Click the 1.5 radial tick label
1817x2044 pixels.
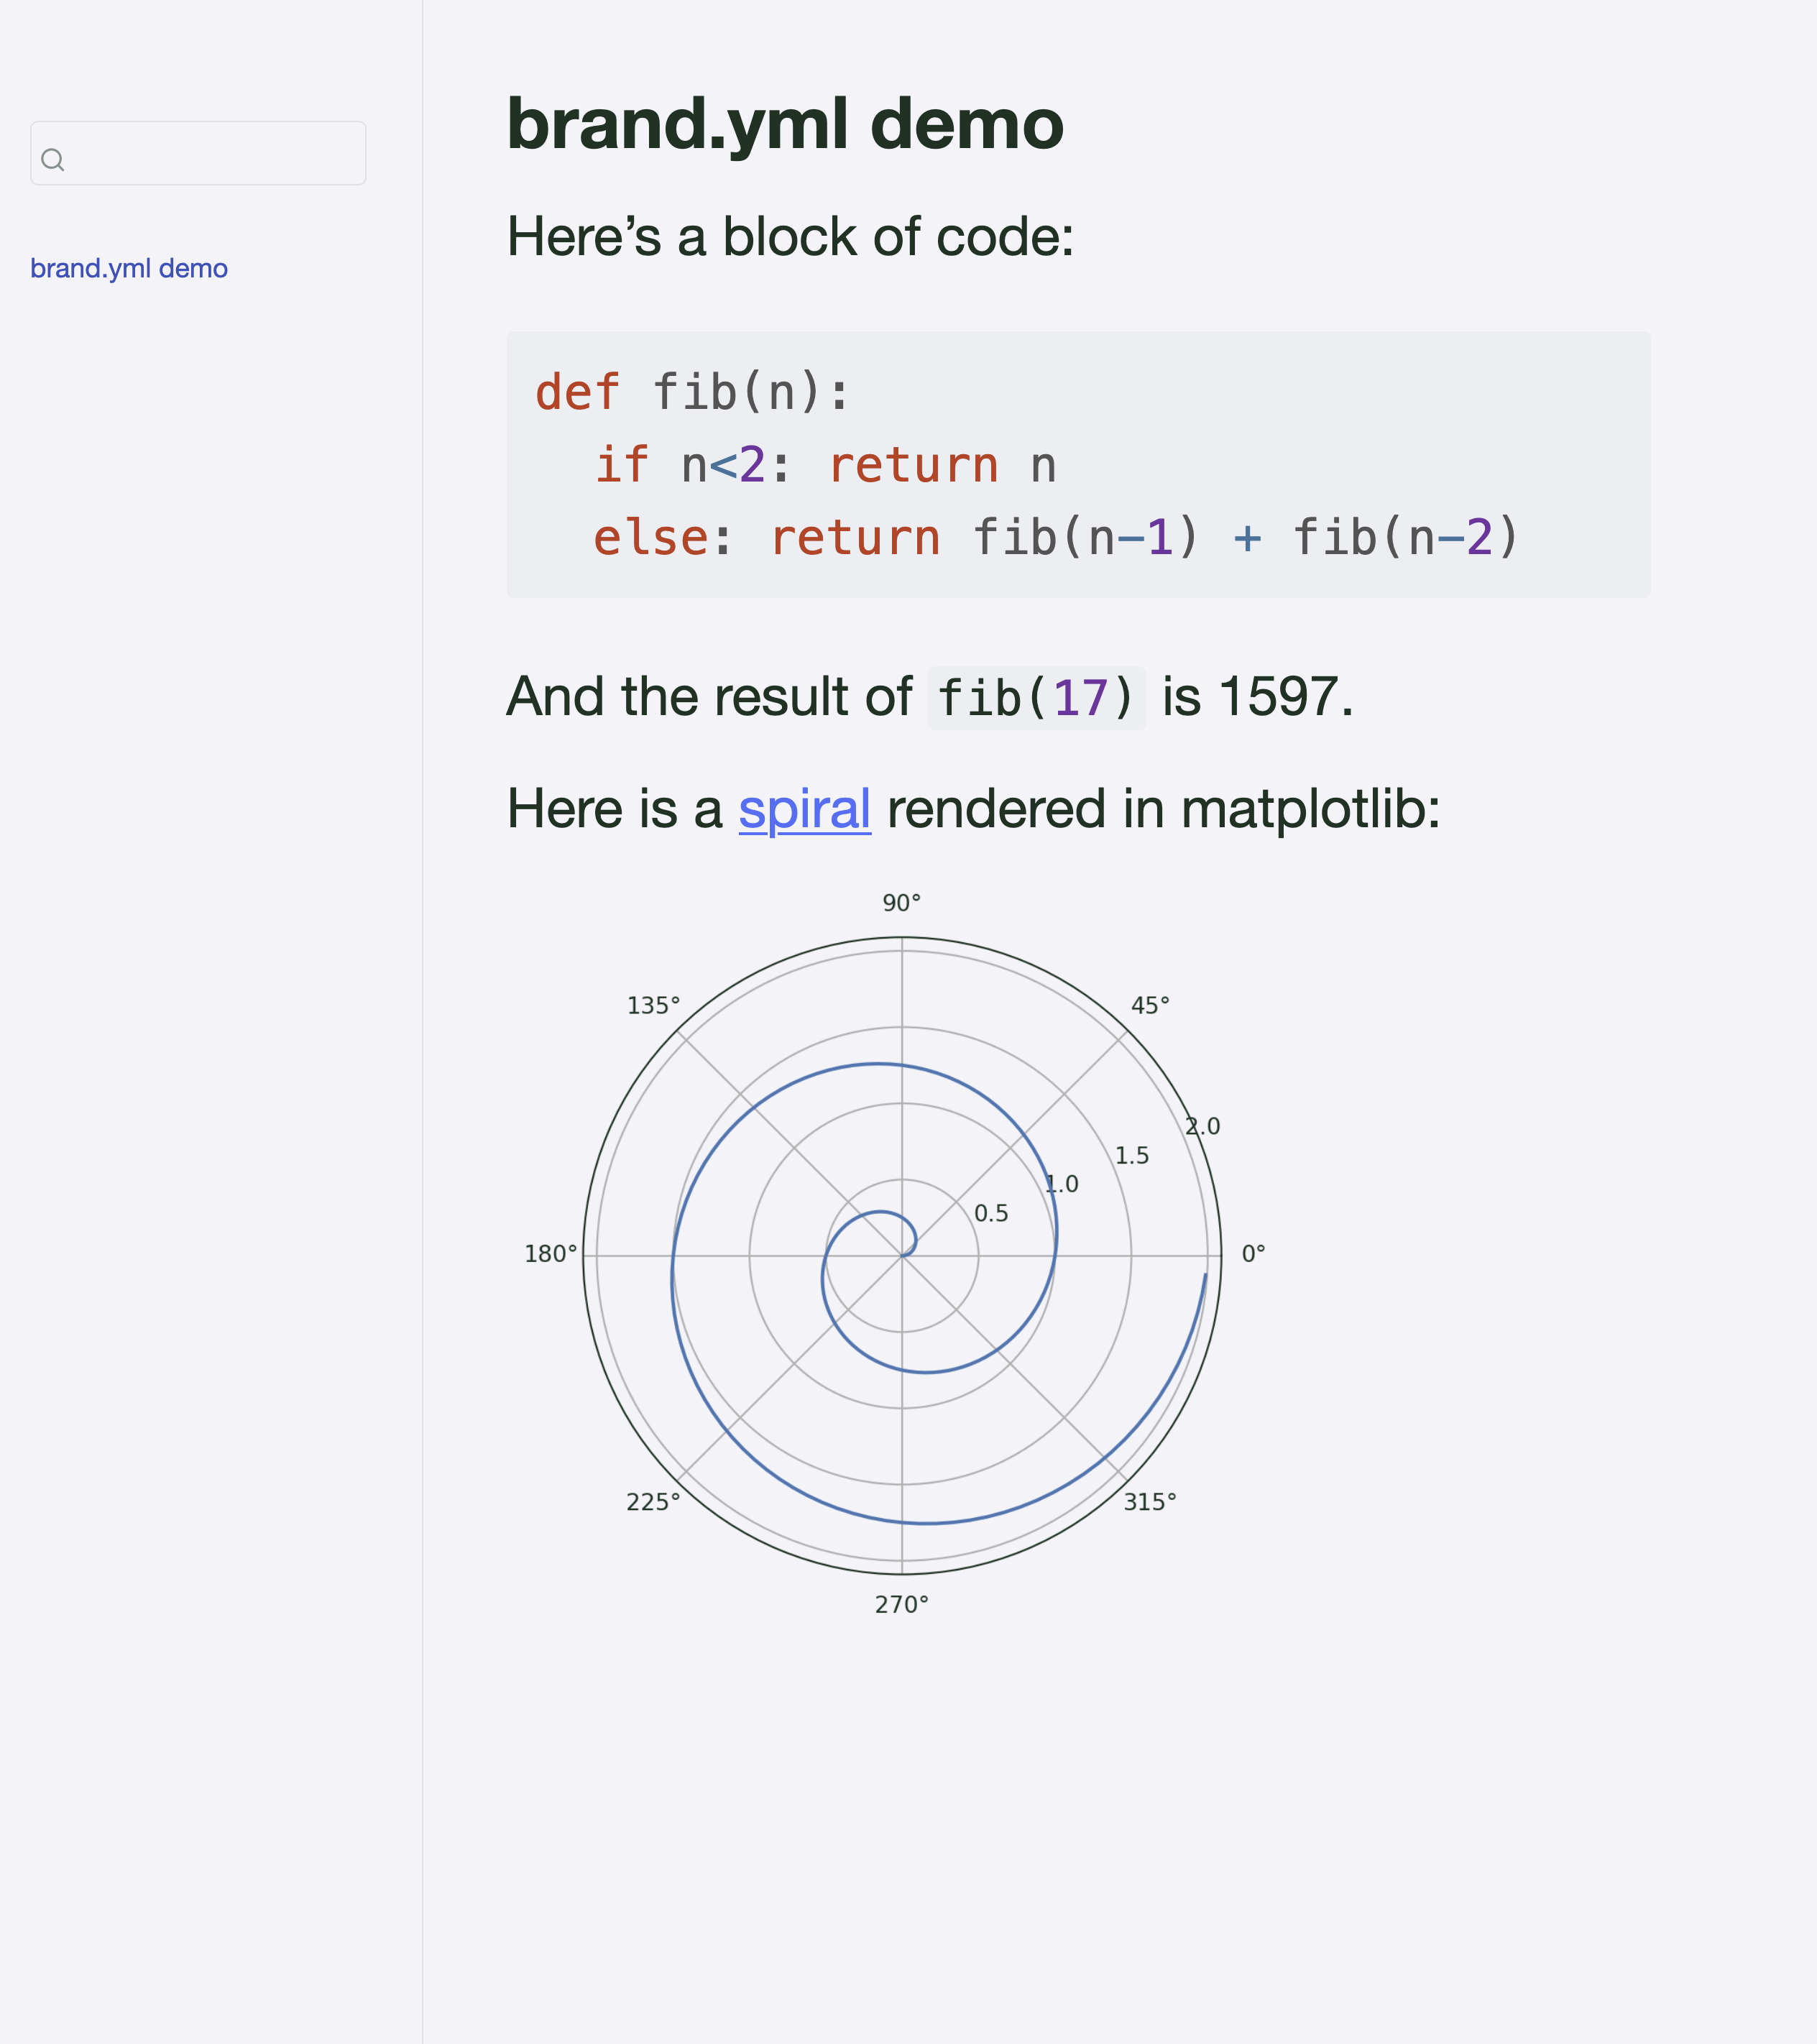pos(1132,1156)
